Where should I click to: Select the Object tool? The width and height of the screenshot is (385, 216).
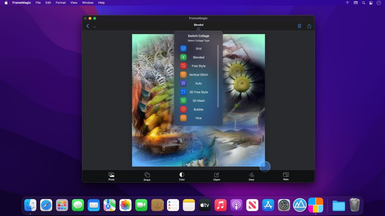coord(216,176)
